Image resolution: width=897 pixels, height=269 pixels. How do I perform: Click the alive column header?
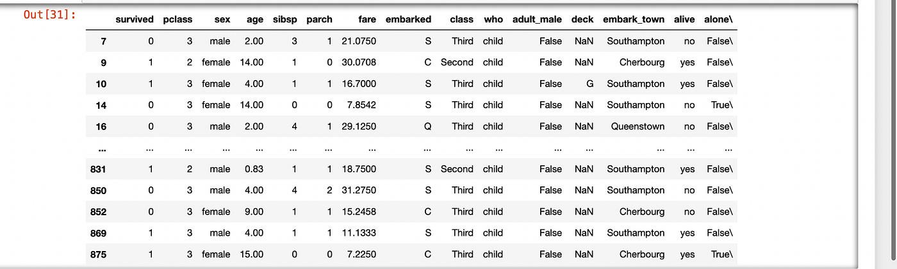pyautogui.click(x=684, y=19)
